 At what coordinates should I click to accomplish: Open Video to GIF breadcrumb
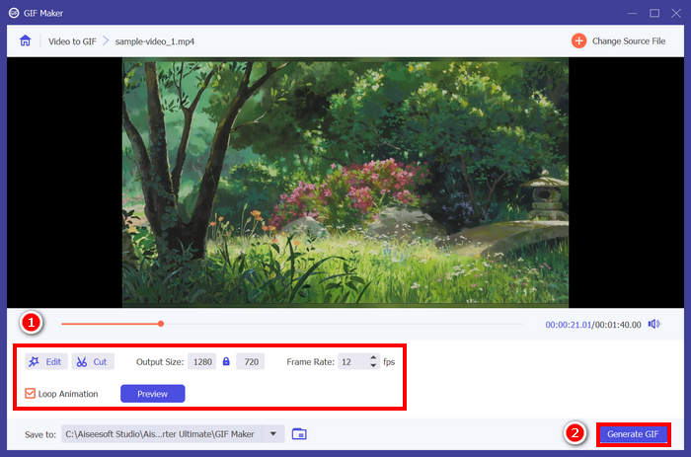click(72, 41)
